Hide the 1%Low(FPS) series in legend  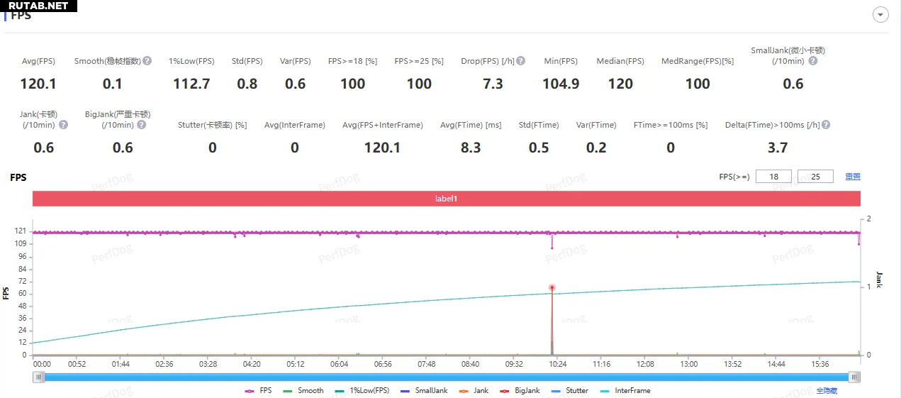362,390
